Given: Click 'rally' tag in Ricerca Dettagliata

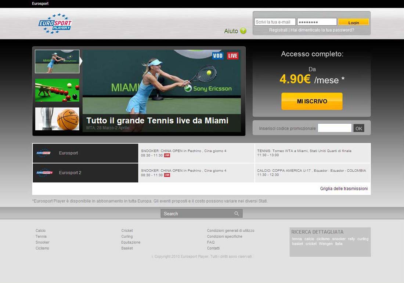Looking at the screenshot, I should pos(351,239).
